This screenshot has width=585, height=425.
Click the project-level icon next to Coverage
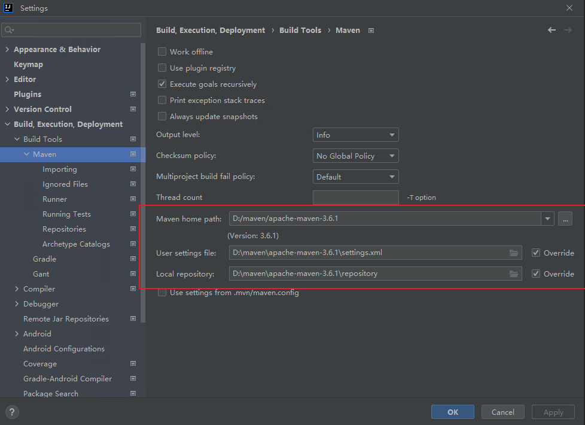pyautogui.click(x=133, y=363)
